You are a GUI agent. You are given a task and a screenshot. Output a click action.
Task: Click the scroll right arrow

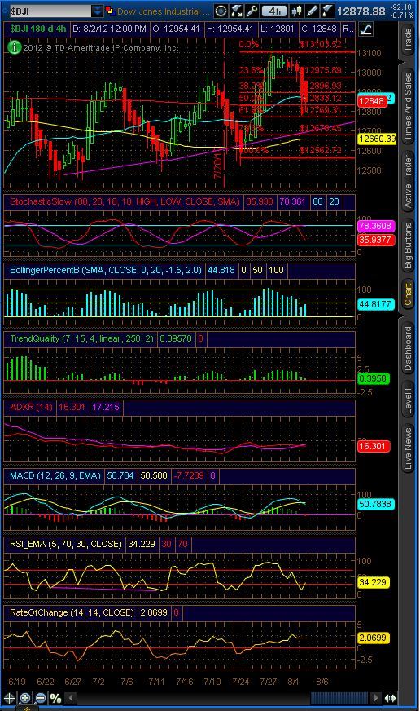point(374,698)
